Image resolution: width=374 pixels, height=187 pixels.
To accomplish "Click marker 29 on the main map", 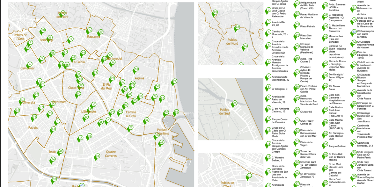I will pos(100,33).
